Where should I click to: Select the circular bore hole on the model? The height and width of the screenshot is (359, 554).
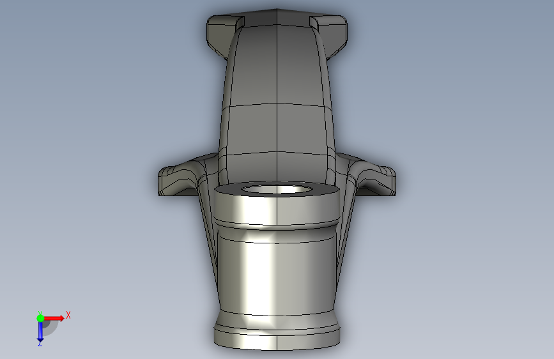click(277, 190)
